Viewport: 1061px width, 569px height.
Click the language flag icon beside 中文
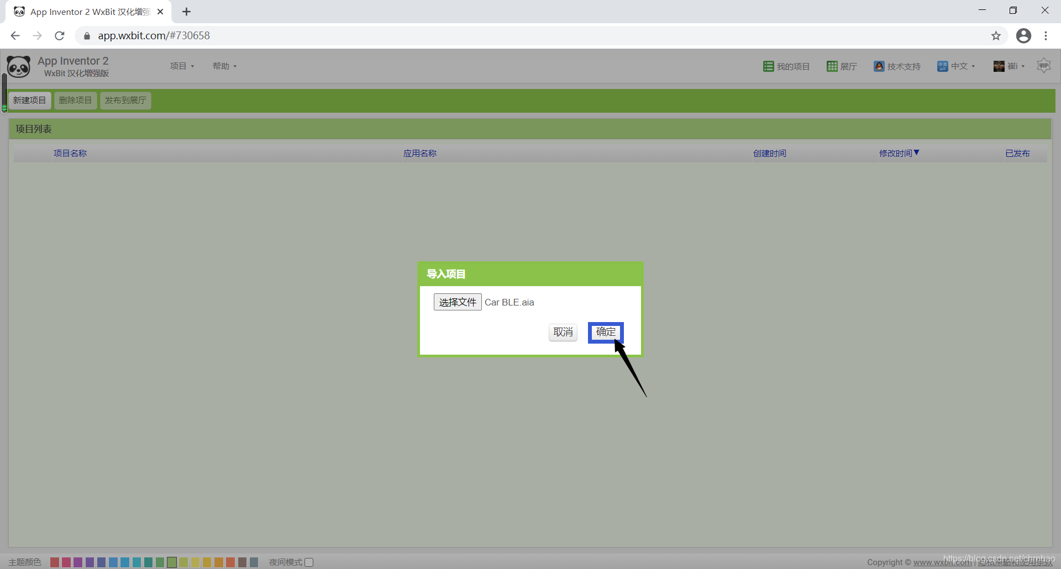[942, 66]
